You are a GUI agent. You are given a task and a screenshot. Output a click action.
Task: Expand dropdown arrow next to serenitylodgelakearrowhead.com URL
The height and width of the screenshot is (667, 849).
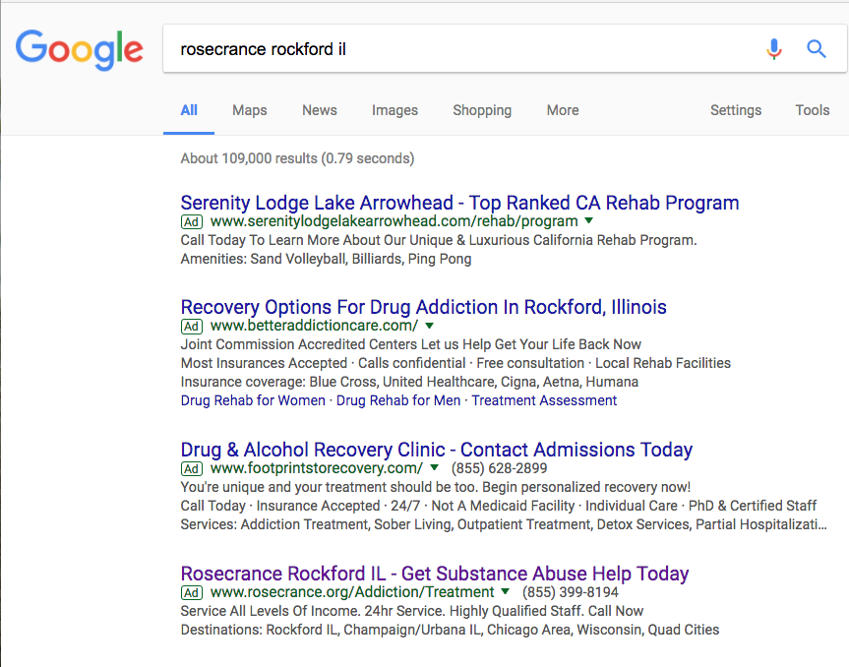[589, 221]
